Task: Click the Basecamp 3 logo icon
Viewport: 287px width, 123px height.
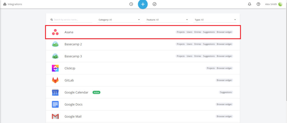Action: click(55, 56)
